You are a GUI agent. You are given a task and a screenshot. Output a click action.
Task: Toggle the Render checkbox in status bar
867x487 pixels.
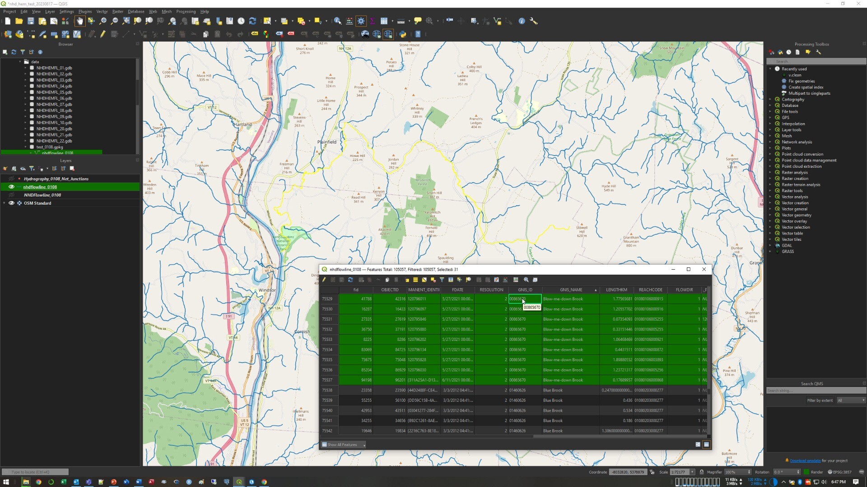(x=806, y=472)
